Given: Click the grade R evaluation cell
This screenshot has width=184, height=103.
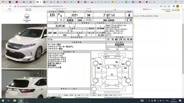Looking at the screenshot, I should 129,15.
